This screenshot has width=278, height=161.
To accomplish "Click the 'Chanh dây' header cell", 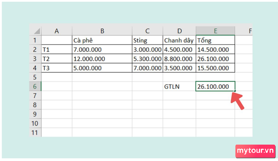I will (x=180, y=40).
